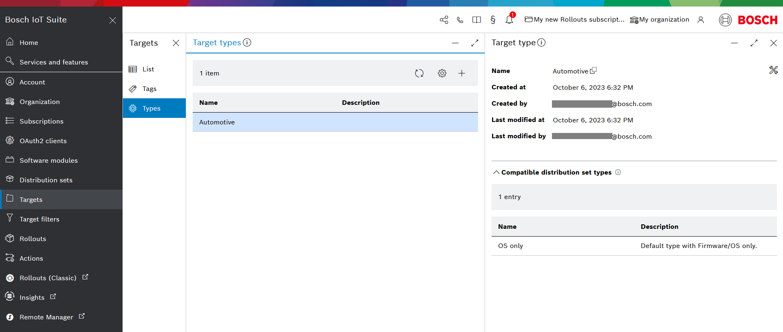Viewport: 783px width, 332px height.
Task: Open the table settings gear icon
Action: (x=442, y=73)
